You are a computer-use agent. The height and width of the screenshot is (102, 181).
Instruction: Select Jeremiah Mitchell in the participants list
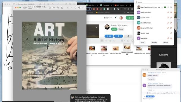[154, 28]
